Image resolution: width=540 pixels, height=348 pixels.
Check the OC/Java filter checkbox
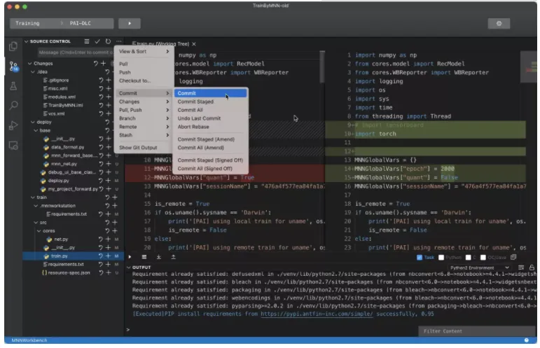tap(483, 258)
